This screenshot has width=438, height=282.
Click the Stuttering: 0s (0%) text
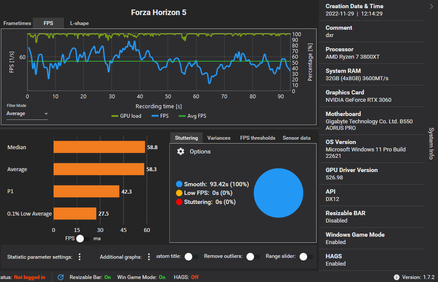(210, 202)
